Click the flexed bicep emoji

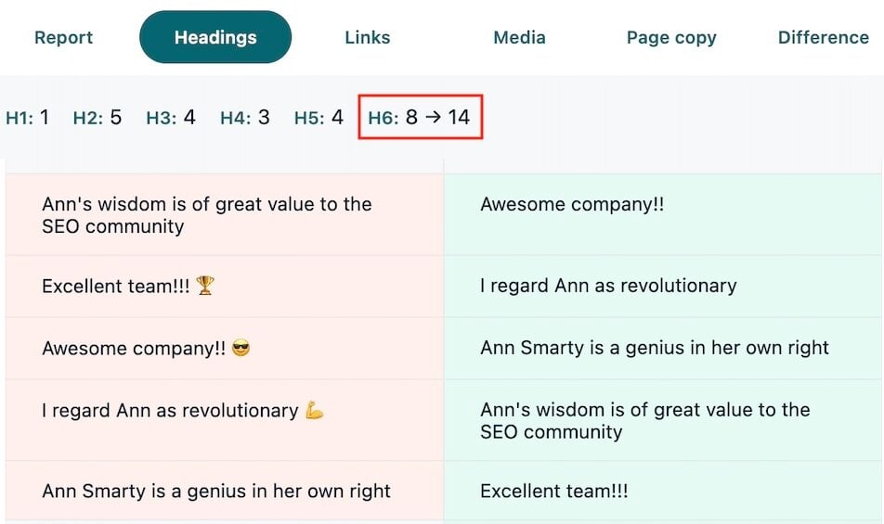[x=315, y=410]
